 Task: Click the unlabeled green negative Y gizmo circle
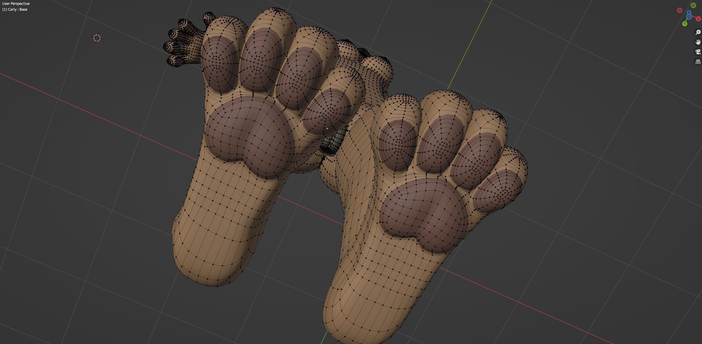[x=693, y=6]
